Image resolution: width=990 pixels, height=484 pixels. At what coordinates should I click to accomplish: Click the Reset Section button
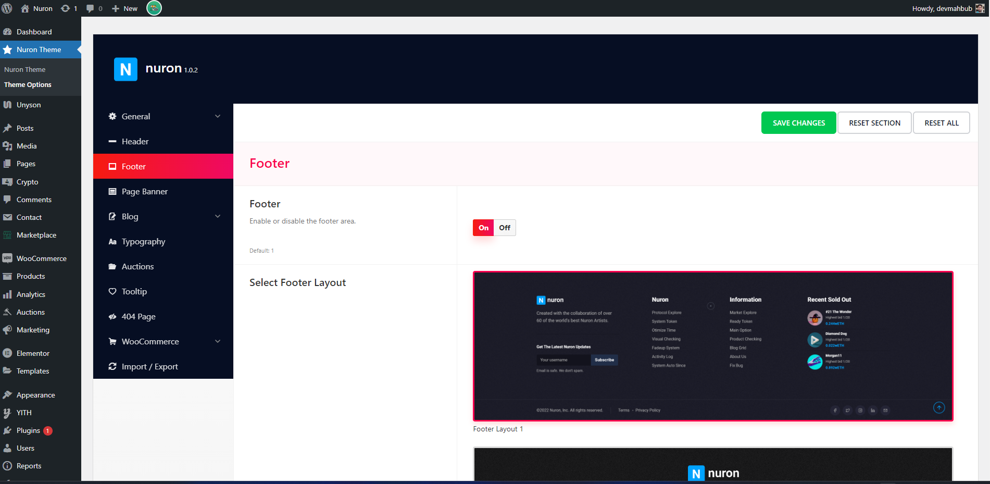(874, 123)
